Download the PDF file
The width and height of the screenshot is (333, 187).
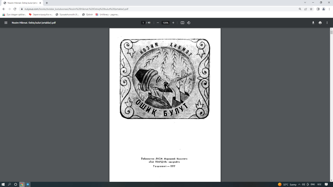click(x=313, y=23)
